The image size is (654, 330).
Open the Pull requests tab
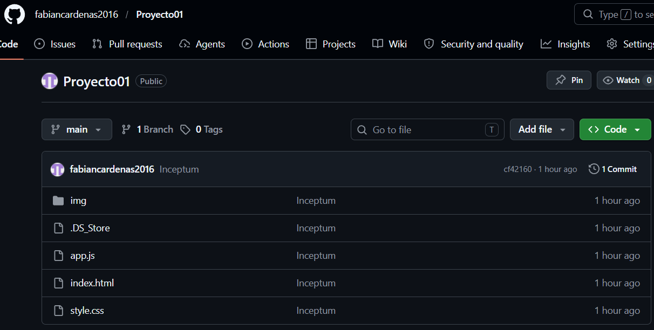pyautogui.click(x=127, y=44)
